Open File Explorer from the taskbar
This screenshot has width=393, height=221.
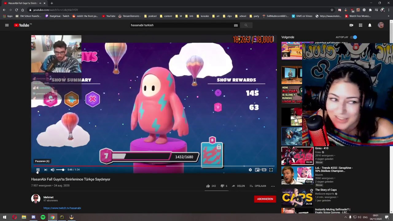coord(24,217)
